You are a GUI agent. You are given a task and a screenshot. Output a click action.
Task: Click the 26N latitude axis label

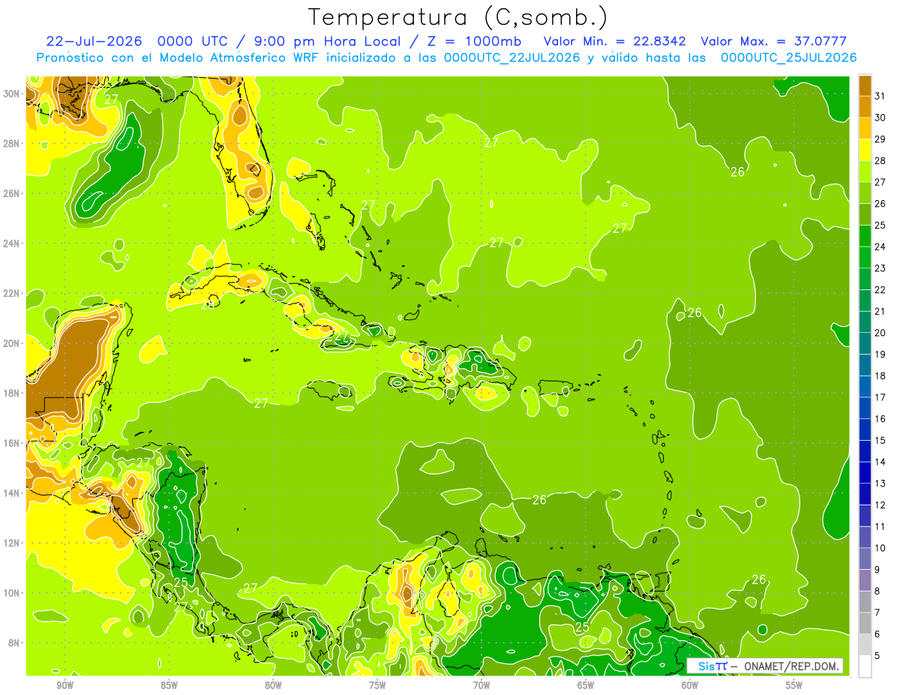pos(12,193)
